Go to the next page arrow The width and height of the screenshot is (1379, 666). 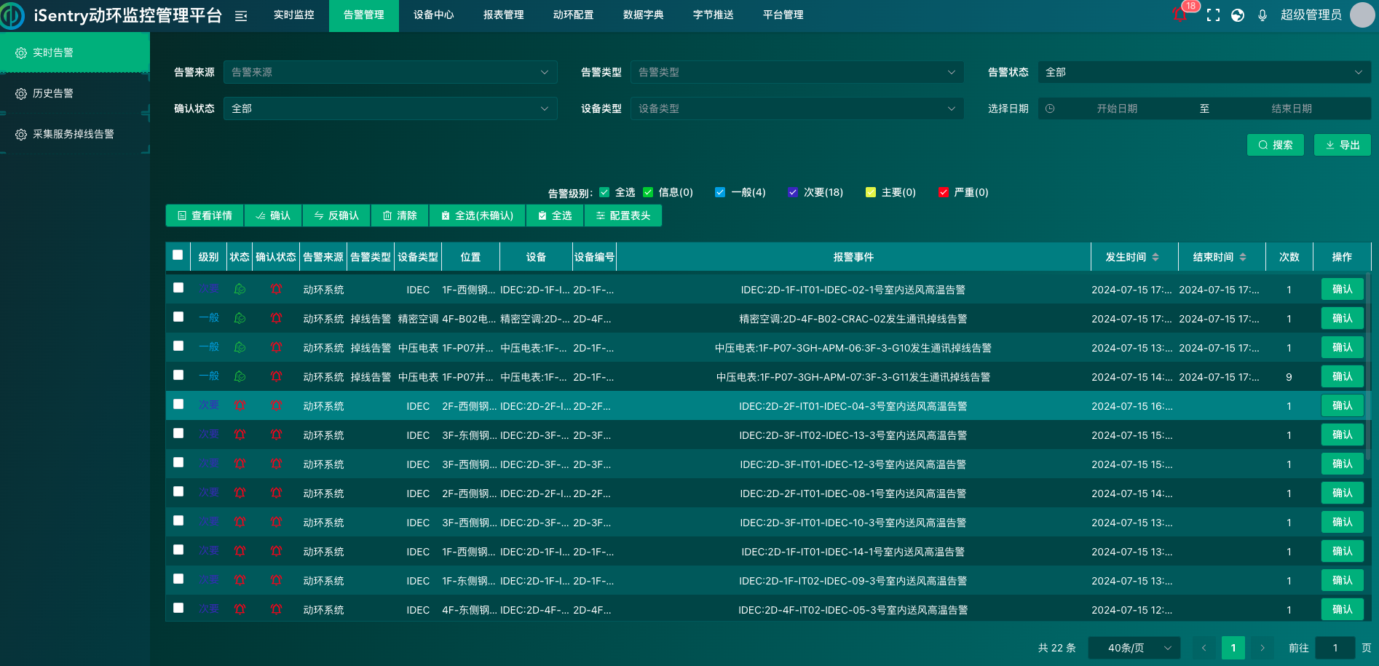[x=1263, y=648]
